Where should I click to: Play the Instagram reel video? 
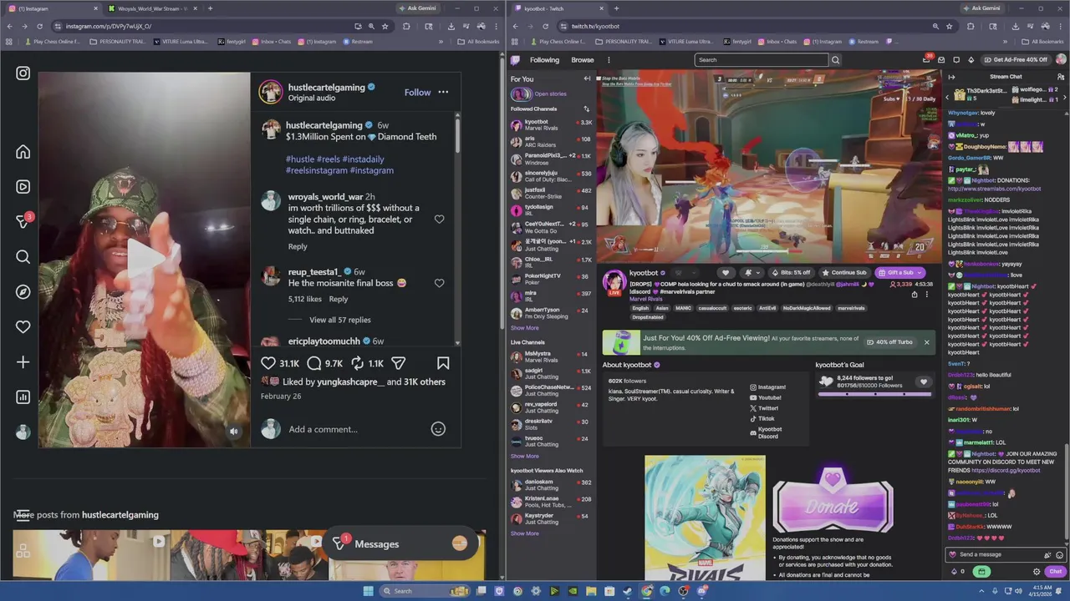pos(144,260)
